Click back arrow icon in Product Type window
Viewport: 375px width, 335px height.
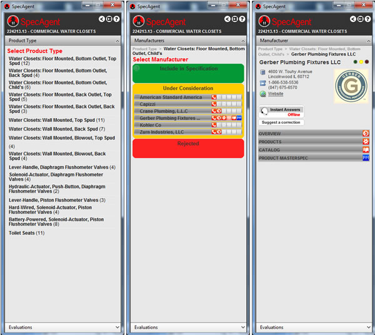[102, 19]
